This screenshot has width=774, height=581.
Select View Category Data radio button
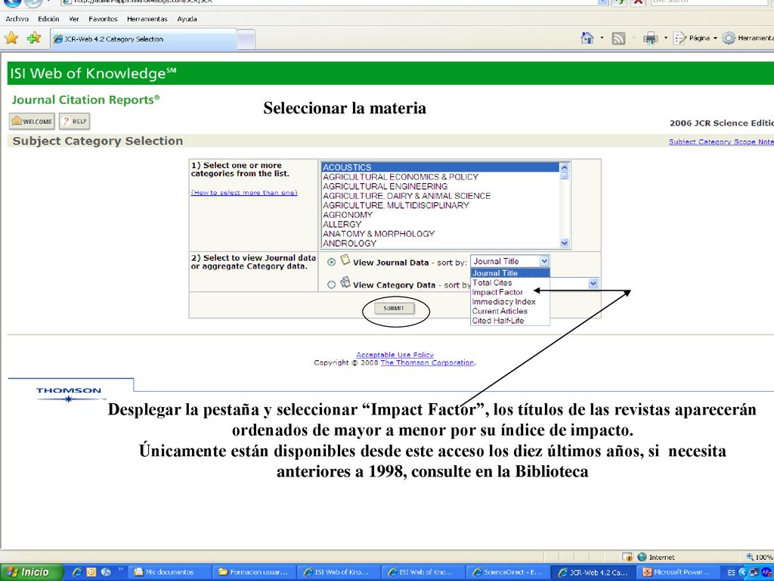[x=331, y=284]
